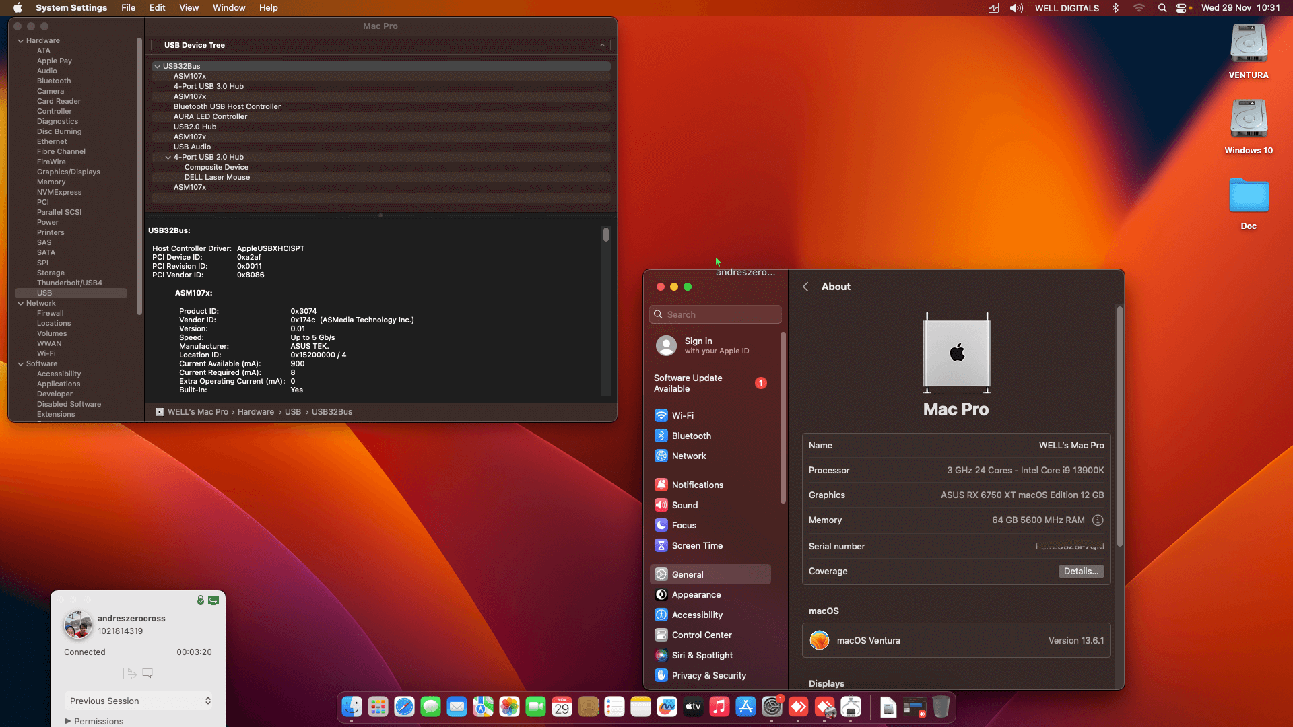This screenshot has width=1293, height=727.
Task: Expand the Permissions disclosure triangle
Action: [68, 721]
